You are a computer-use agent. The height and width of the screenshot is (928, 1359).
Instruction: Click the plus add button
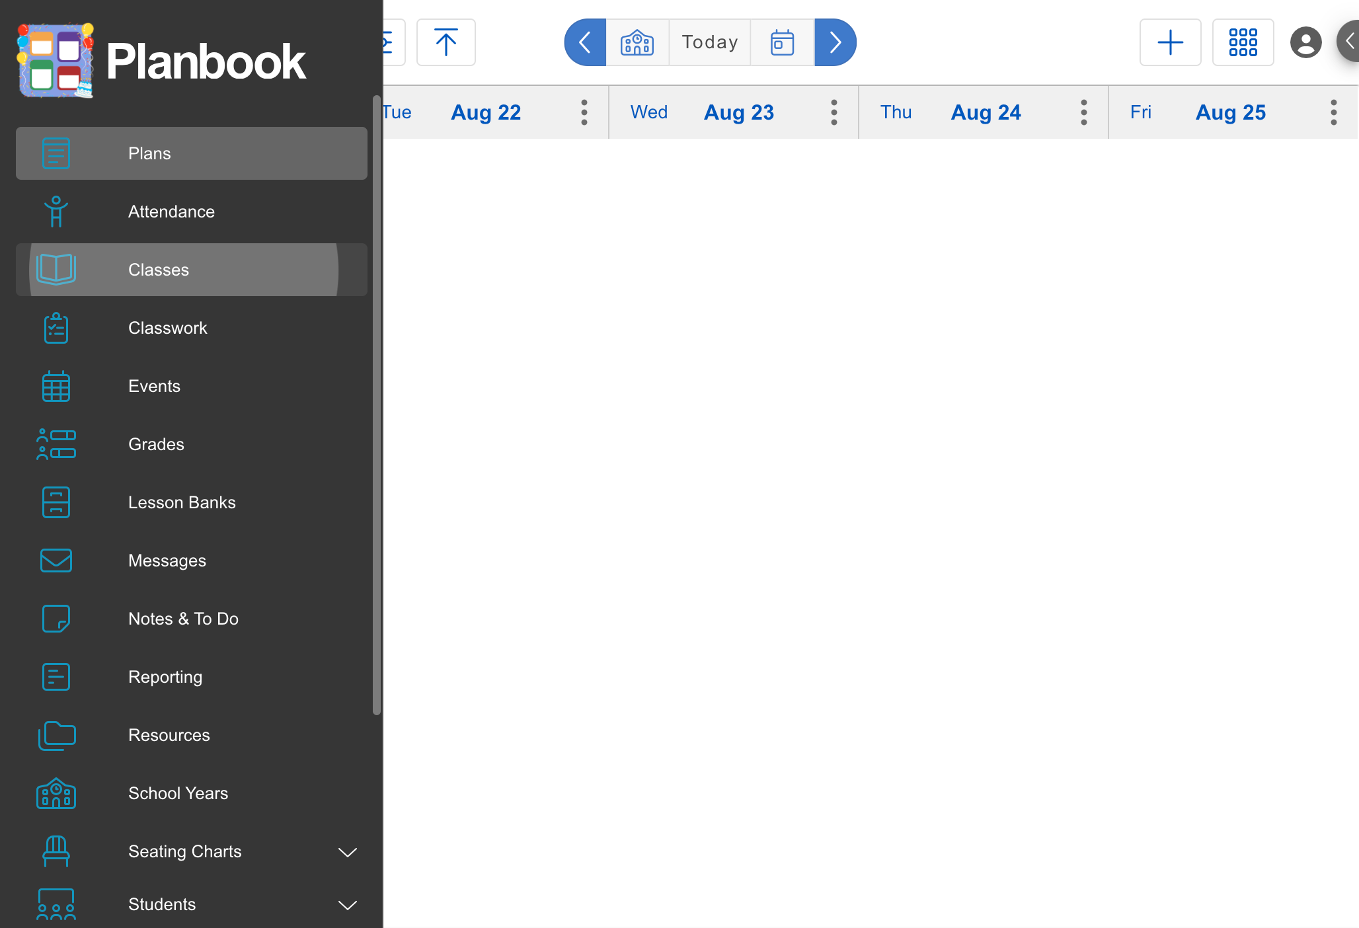pos(1171,42)
